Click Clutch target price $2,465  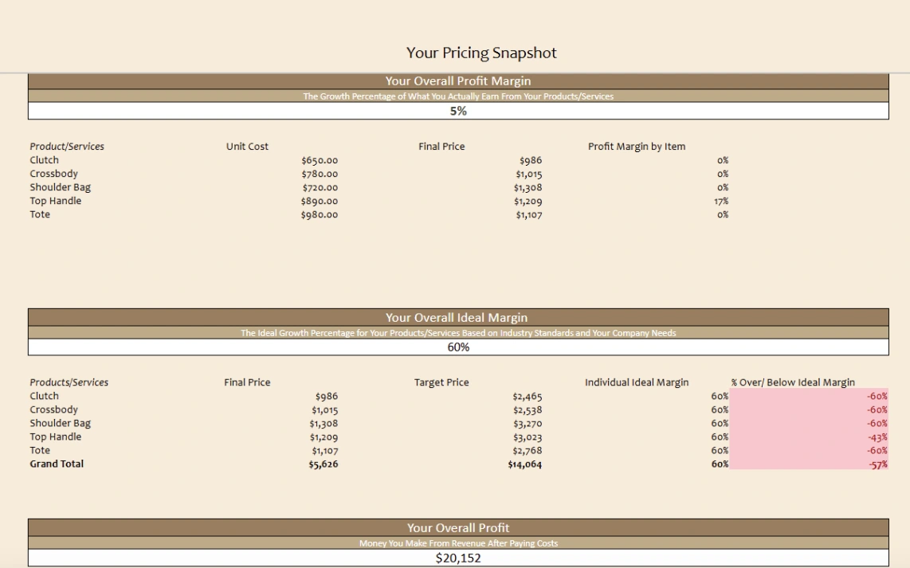(x=527, y=397)
